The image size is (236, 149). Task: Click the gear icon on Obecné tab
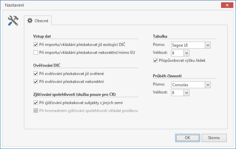30,20
